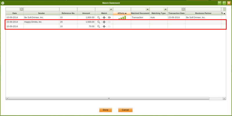232x116 pixels.
Task: Click the Affinity filter input field
Action: (122, 9)
